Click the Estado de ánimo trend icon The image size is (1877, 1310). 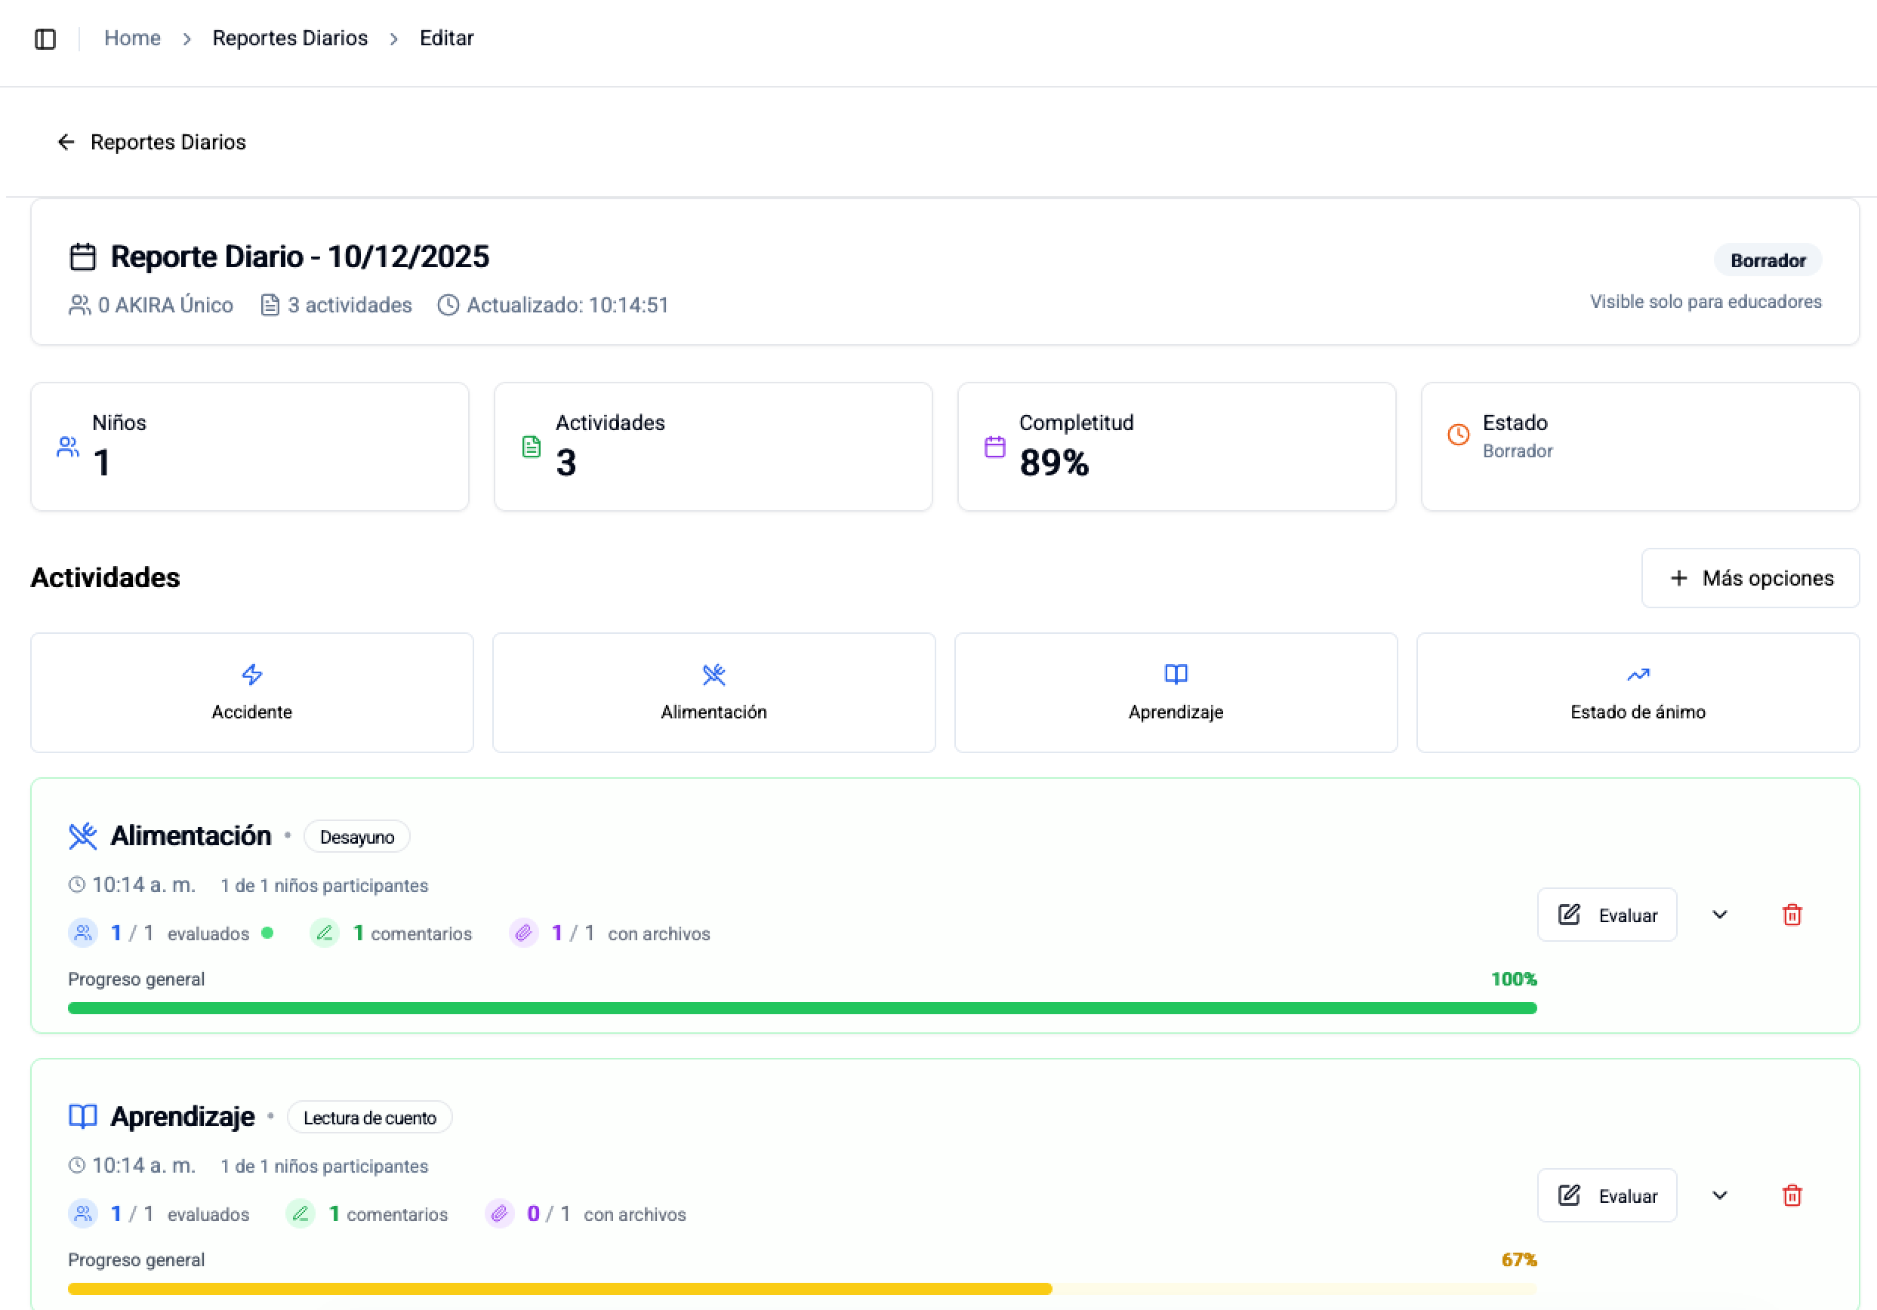coord(1638,674)
